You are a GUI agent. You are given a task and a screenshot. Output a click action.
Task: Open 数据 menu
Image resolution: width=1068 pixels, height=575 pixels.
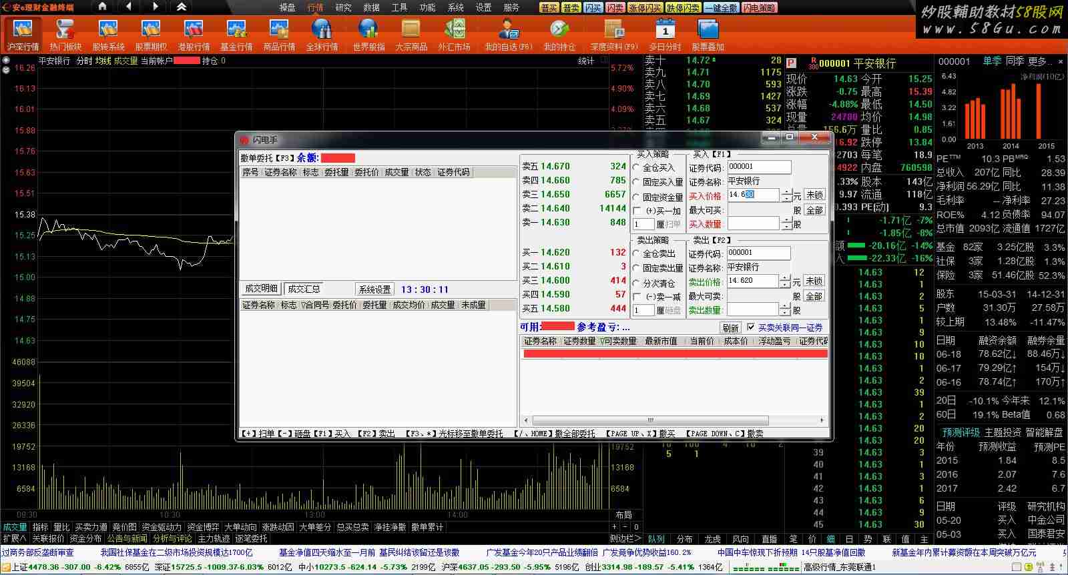[x=371, y=7]
